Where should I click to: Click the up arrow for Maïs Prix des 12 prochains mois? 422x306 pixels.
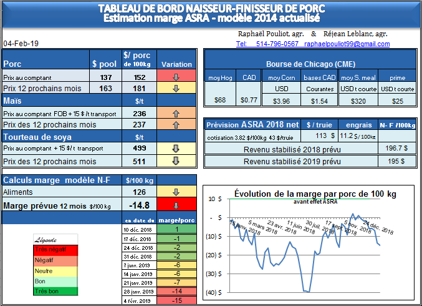pos(176,124)
